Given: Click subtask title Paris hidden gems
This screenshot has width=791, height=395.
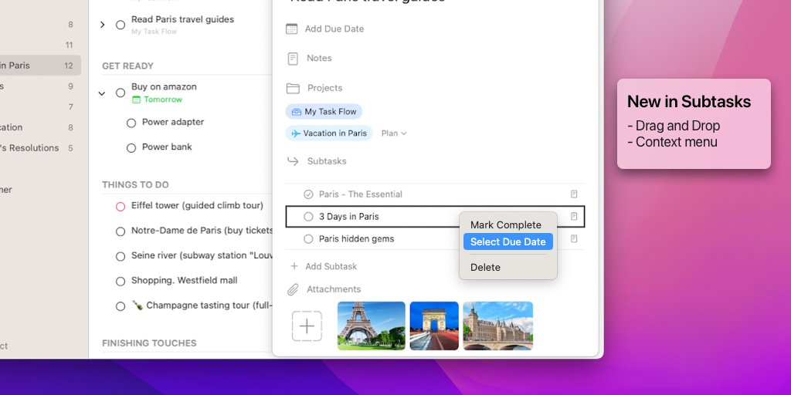Looking at the screenshot, I should tap(357, 239).
